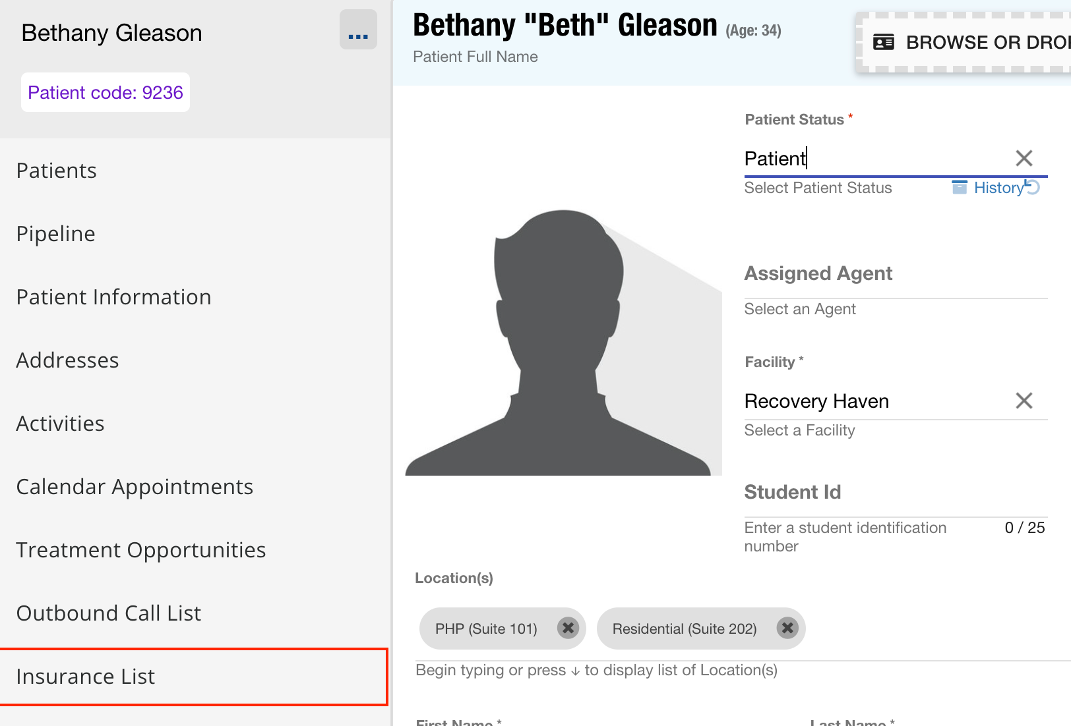Open the three-dots options menu

pyautogui.click(x=358, y=30)
